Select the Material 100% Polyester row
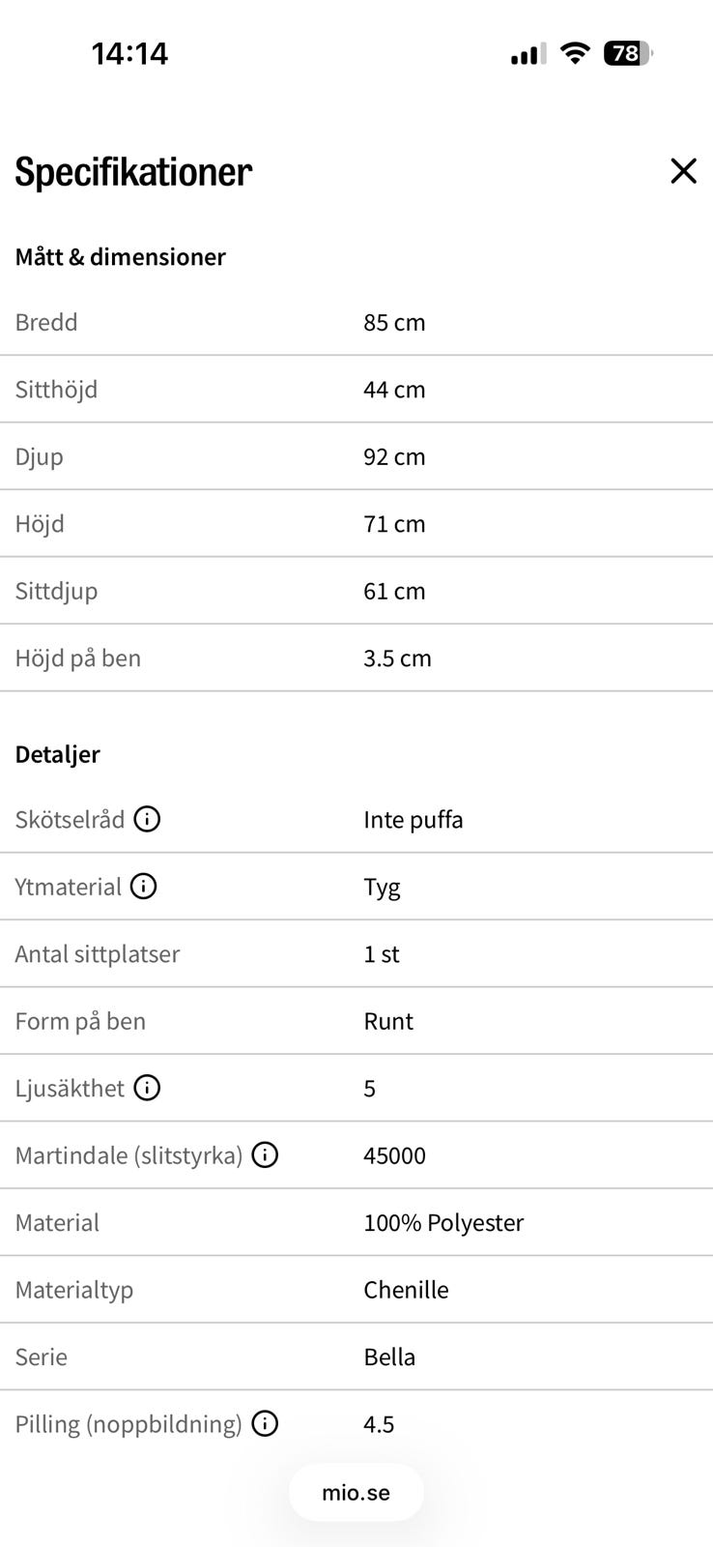Image resolution: width=713 pixels, height=1547 pixels. pos(356,1222)
